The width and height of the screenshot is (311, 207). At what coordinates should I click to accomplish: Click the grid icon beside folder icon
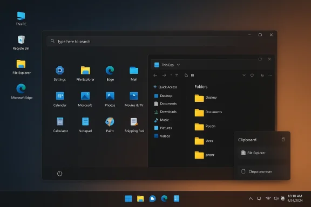(x=192, y=75)
